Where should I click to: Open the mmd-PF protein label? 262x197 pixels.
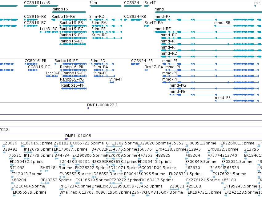170,61
